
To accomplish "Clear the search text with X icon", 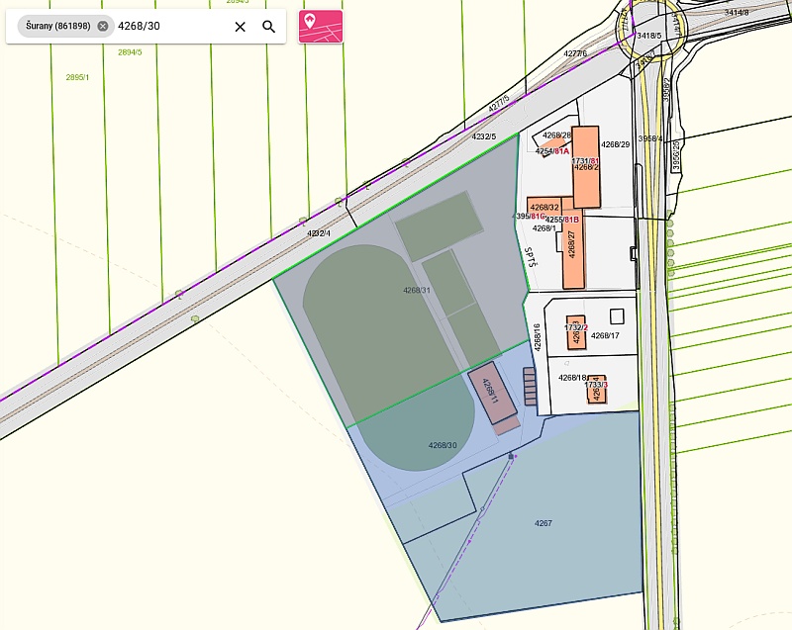I will [x=240, y=27].
